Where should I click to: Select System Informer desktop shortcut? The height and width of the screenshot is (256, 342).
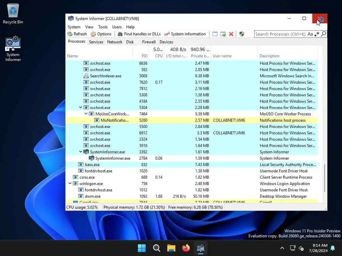[x=13, y=49]
